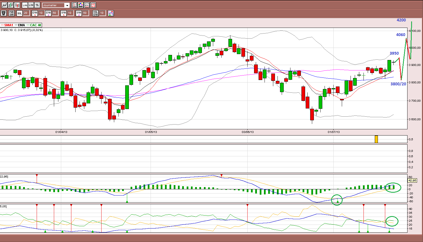This screenshot has height=242, width=423.
Task: Open the color palette settings icon
Action: click(x=81, y=5)
